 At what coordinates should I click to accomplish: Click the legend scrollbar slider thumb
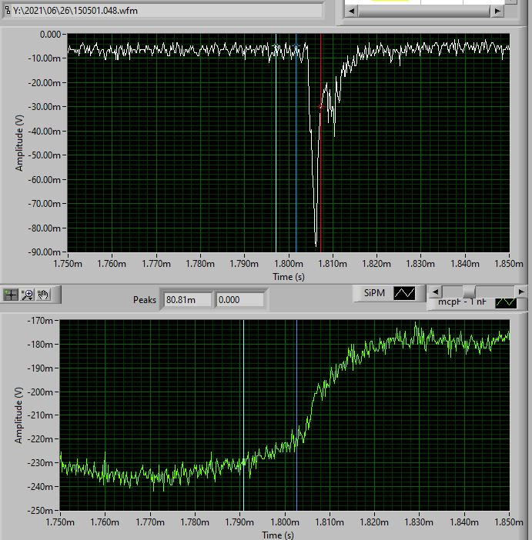pos(468,292)
